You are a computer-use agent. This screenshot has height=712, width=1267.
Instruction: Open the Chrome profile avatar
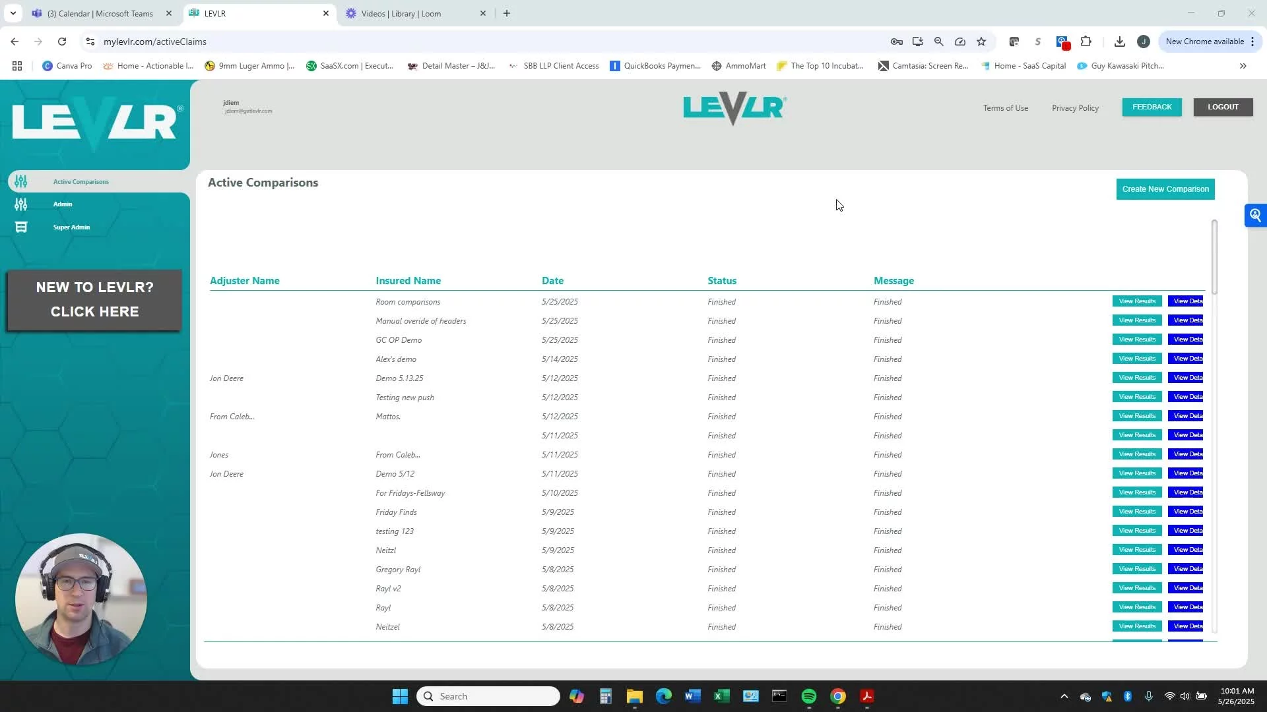(x=1144, y=42)
